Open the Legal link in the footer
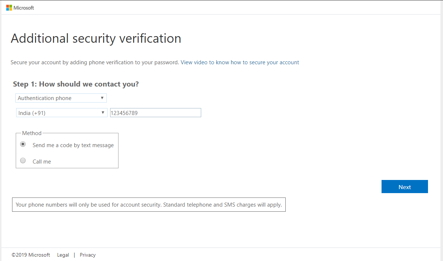Viewport: 443px width, 261px height. click(x=63, y=255)
